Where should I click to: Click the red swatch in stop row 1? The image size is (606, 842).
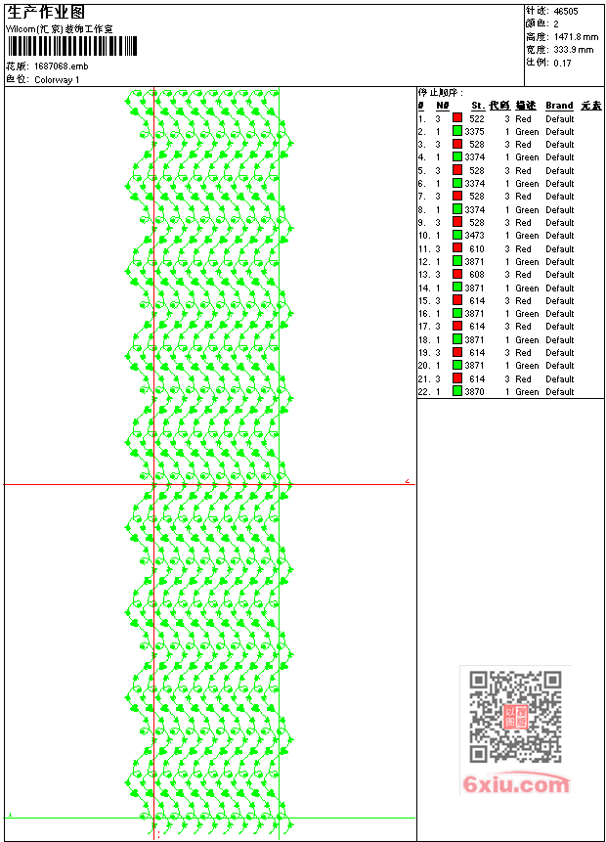coord(456,117)
